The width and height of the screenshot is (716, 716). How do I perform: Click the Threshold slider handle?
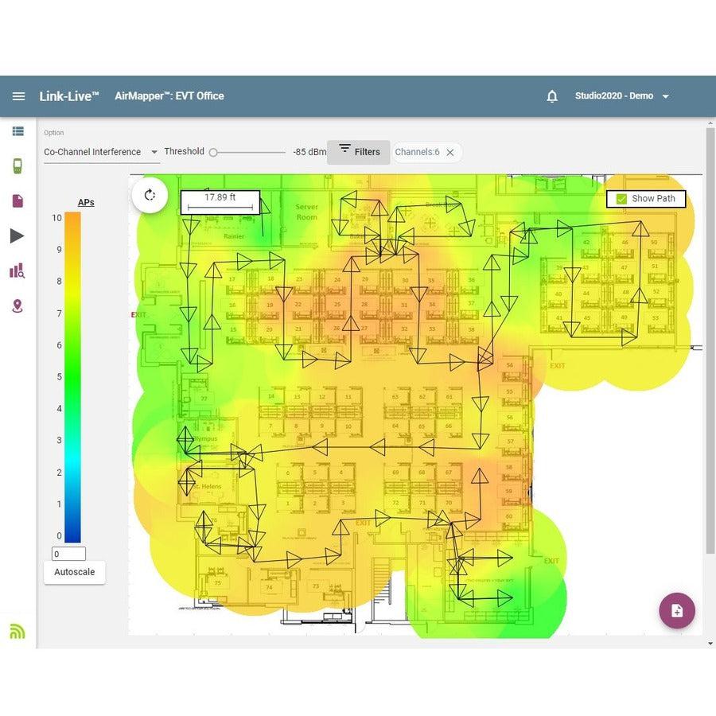(213, 153)
